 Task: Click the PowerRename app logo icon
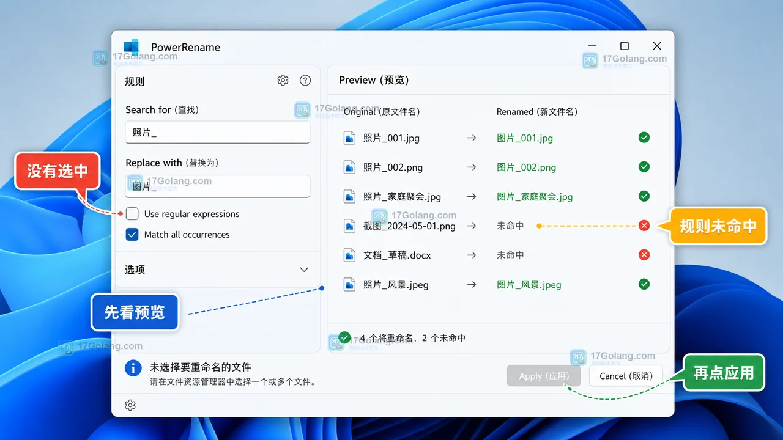click(x=132, y=47)
